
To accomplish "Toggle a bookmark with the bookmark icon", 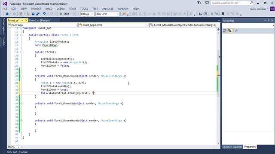I will pyautogui.click(x=223, y=14).
